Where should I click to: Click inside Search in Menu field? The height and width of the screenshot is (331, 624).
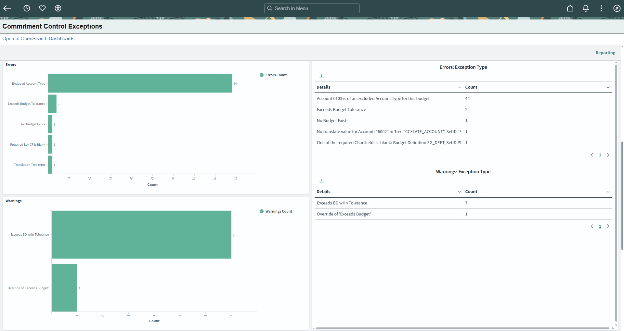pyautogui.click(x=312, y=8)
